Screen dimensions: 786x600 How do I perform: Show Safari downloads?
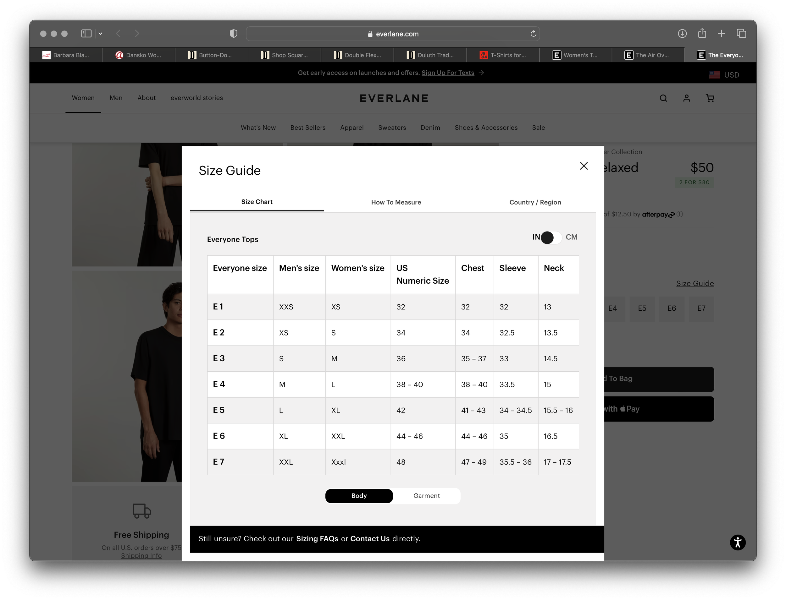682,34
